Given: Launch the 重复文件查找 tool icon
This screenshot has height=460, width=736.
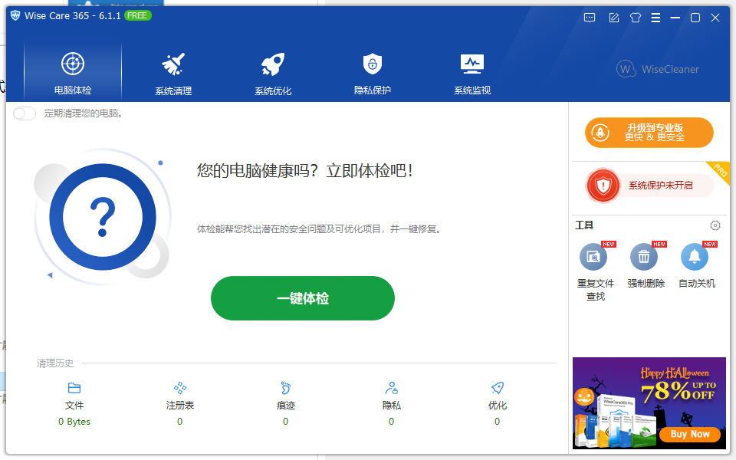Looking at the screenshot, I should click(x=593, y=257).
